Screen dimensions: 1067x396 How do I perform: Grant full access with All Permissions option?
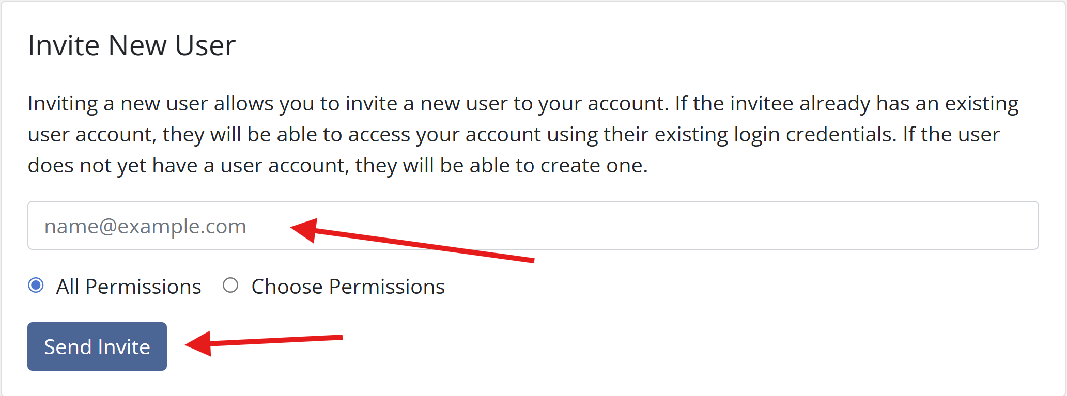[36, 285]
